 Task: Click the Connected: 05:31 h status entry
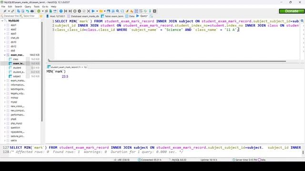150,160
